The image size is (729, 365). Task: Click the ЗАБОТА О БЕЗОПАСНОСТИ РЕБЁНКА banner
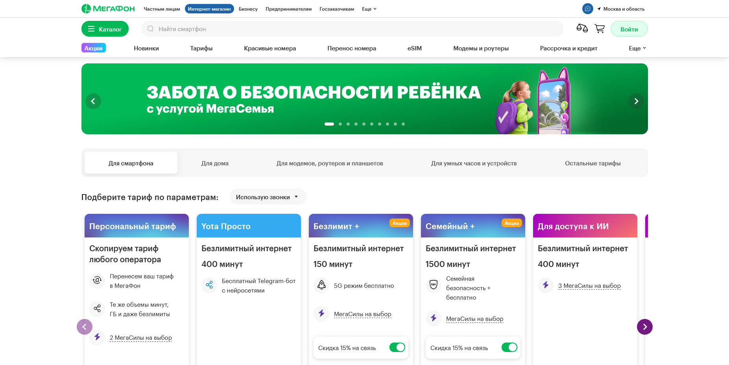coord(365,99)
